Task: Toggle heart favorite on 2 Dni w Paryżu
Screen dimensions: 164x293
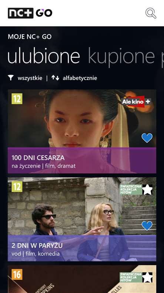Action: pyautogui.click(x=147, y=226)
